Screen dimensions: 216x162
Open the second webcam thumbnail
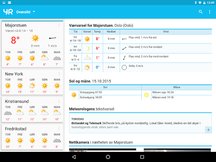pyautogui.click(x=177, y=150)
